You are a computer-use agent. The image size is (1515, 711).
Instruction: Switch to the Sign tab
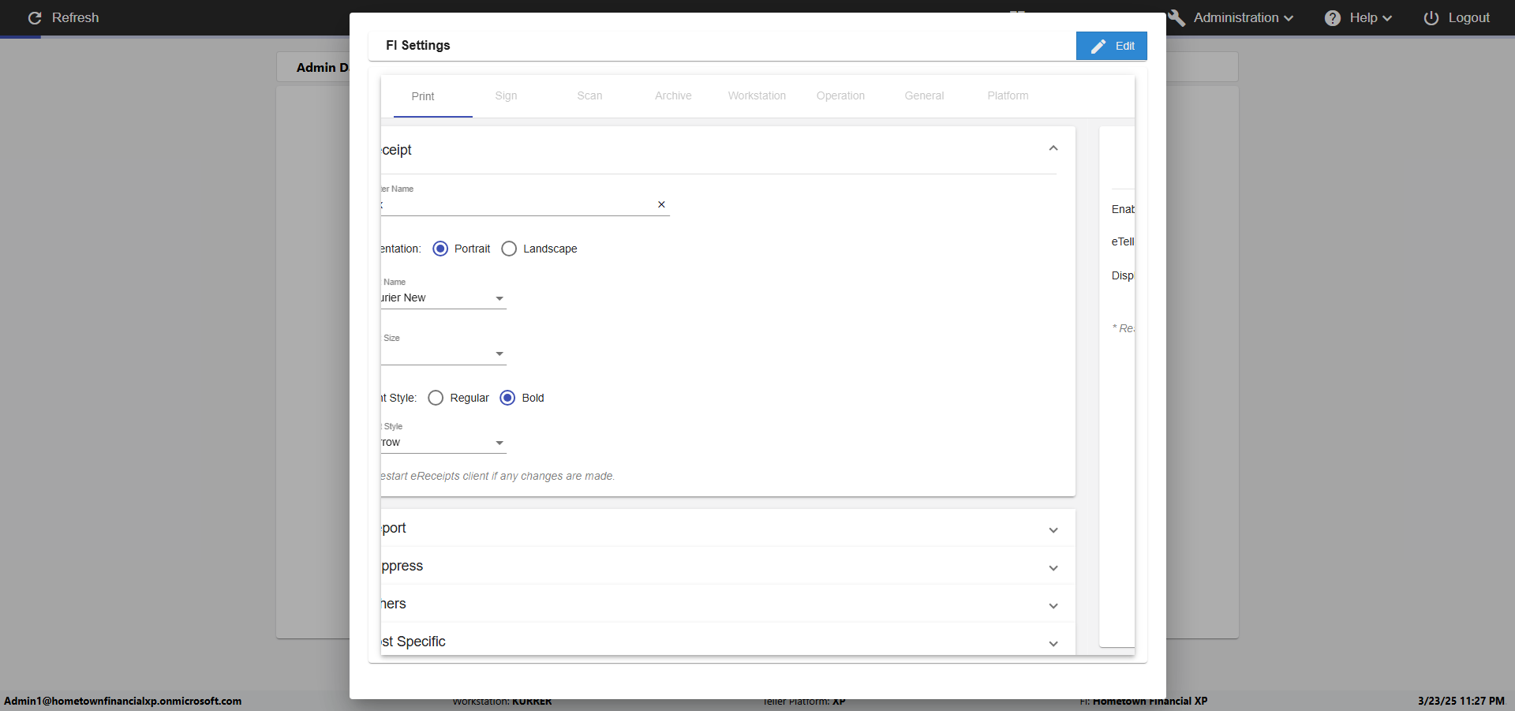click(506, 95)
